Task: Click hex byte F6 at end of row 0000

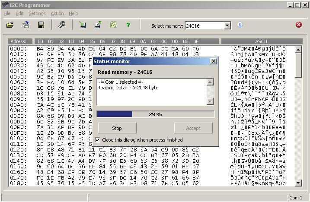Action: (195, 49)
